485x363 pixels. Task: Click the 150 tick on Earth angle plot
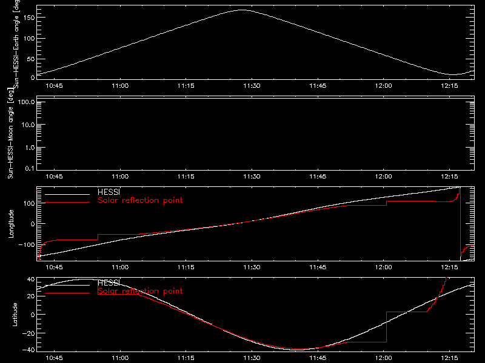pyautogui.click(x=29, y=18)
